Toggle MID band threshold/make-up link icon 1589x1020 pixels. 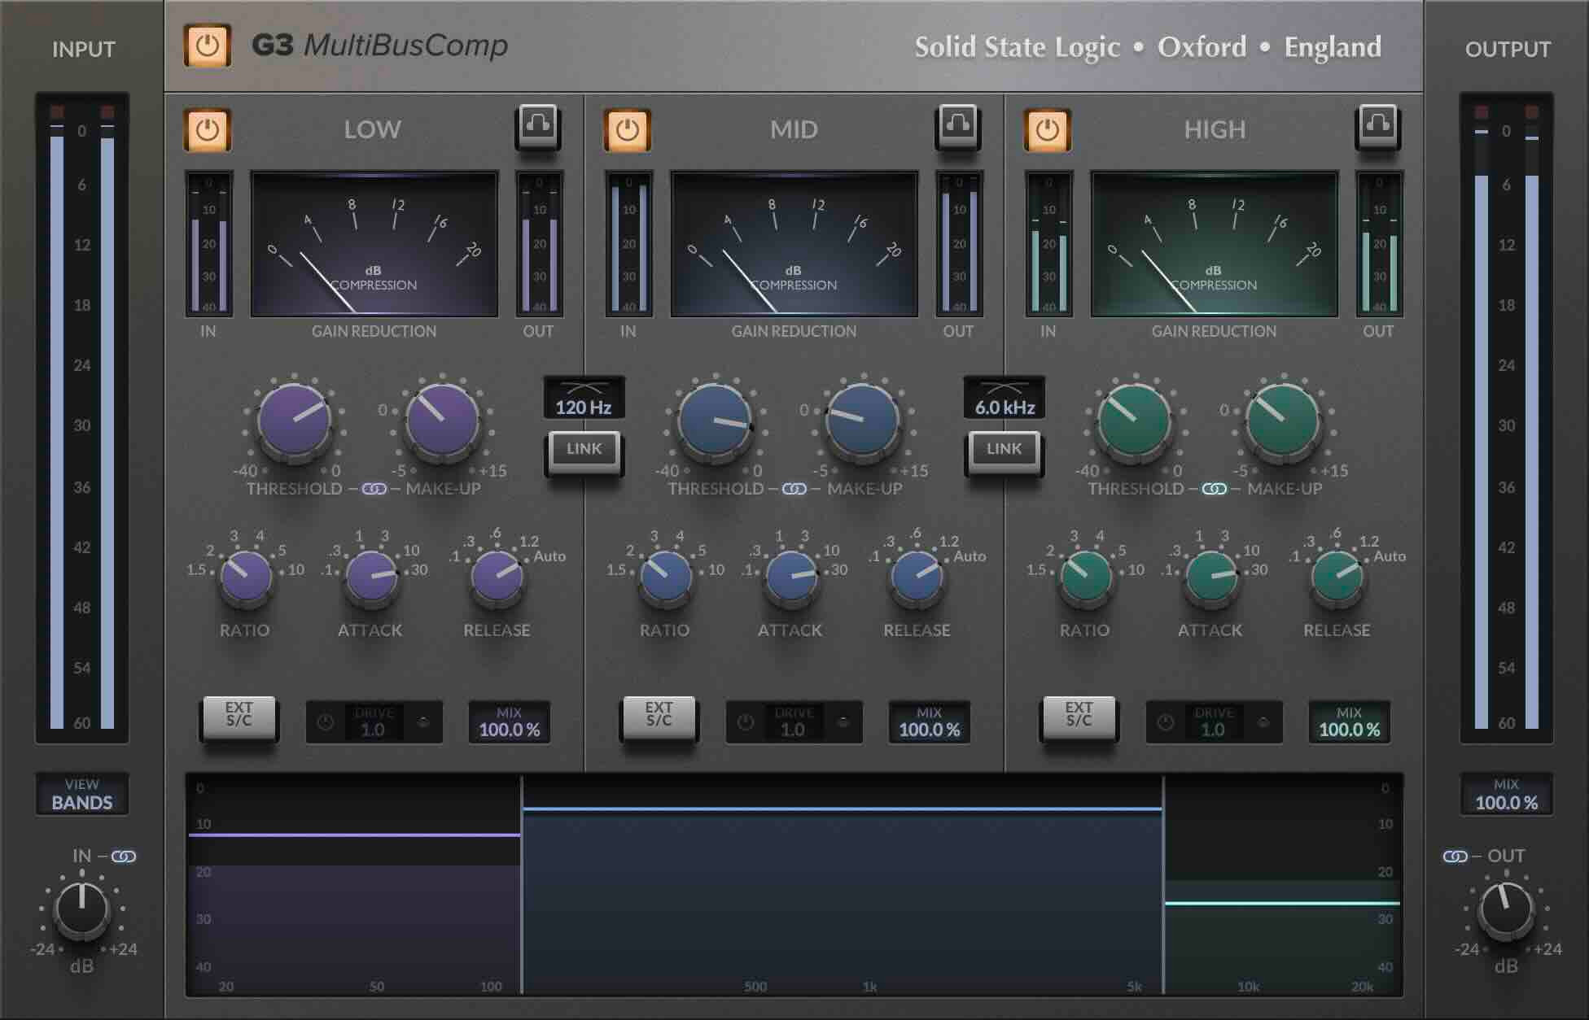(x=794, y=489)
